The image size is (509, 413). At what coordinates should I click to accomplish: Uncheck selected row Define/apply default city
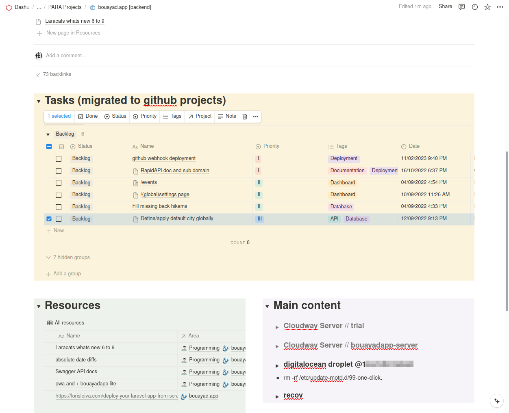pyautogui.click(x=49, y=219)
